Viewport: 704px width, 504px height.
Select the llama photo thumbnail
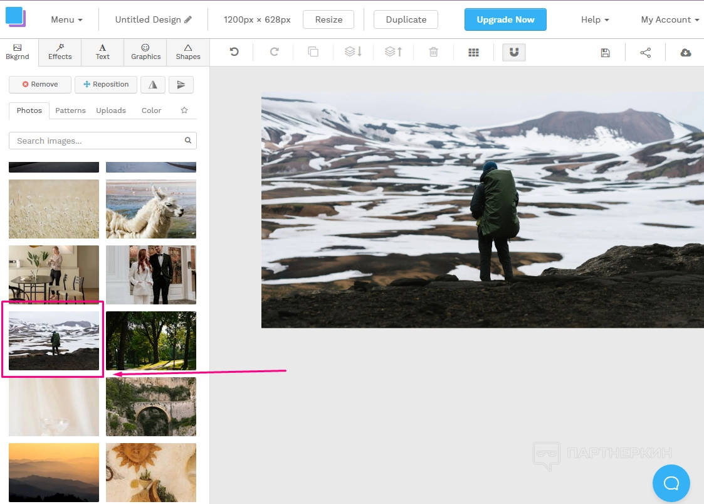[x=151, y=209]
